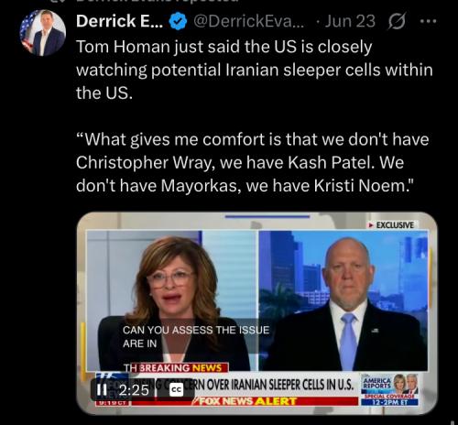Click the blue verified checkmark badge
The height and width of the screenshot is (425, 458).
(178, 21)
